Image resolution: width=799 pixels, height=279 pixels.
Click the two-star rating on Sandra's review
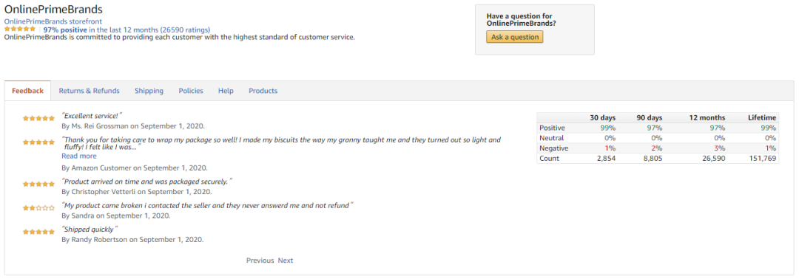coord(38,208)
